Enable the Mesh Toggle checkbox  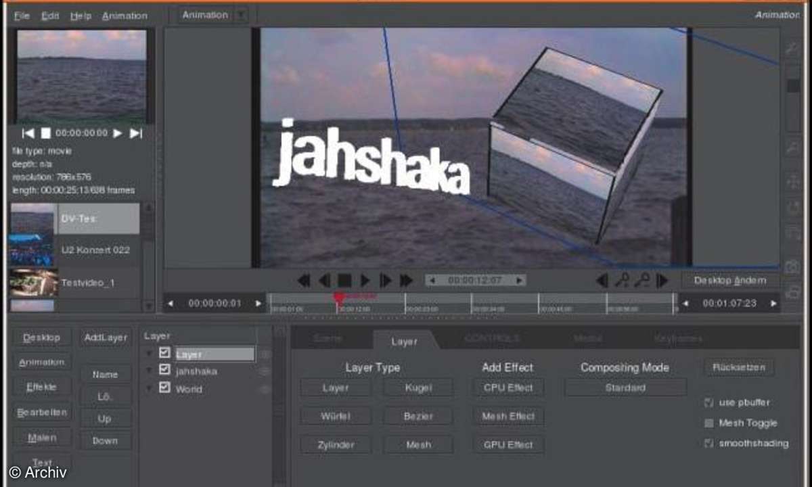click(709, 423)
